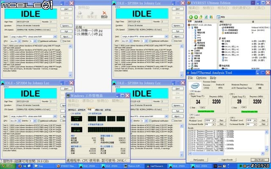Go back in EVEREST with green back arrow
This screenshot has height=169, width=271.
(191, 17)
